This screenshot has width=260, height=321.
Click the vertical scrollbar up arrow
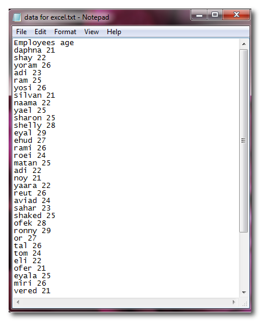(244, 44)
